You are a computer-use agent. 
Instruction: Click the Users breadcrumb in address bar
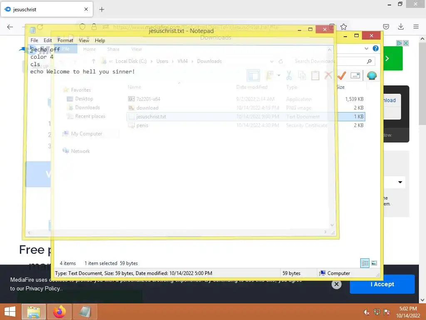(x=162, y=61)
